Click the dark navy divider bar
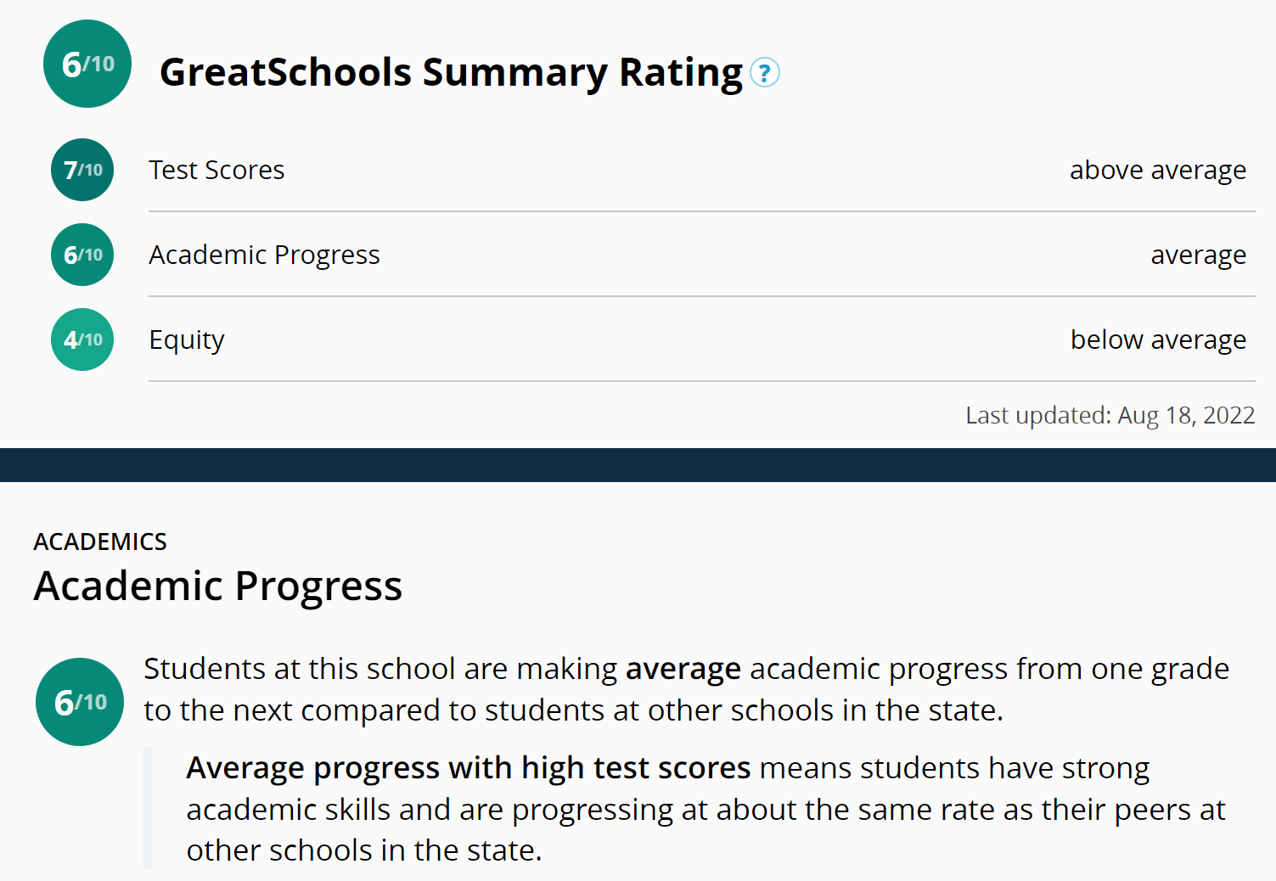 (x=638, y=465)
